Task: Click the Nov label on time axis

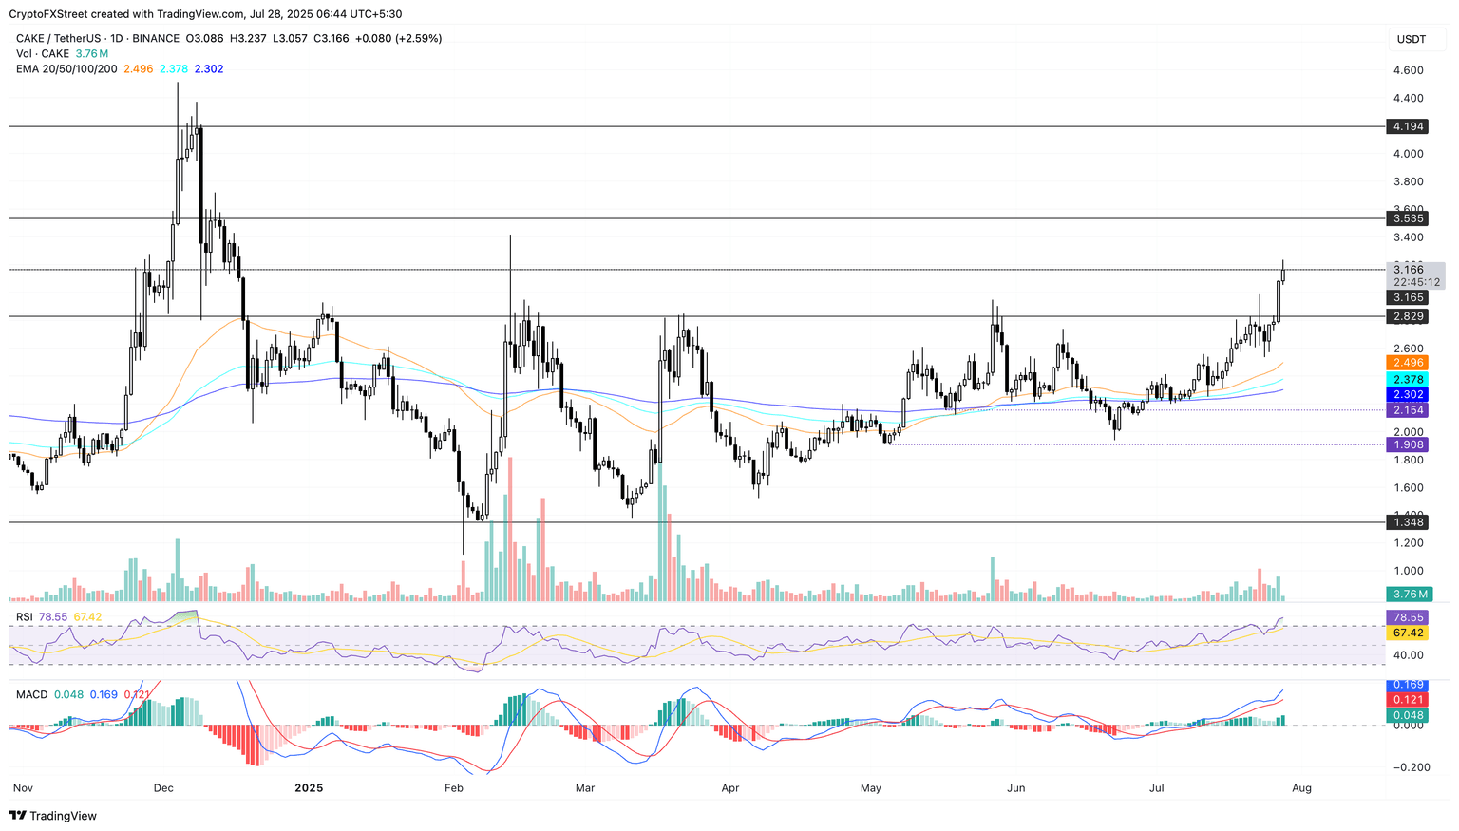Action: coord(23,788)
